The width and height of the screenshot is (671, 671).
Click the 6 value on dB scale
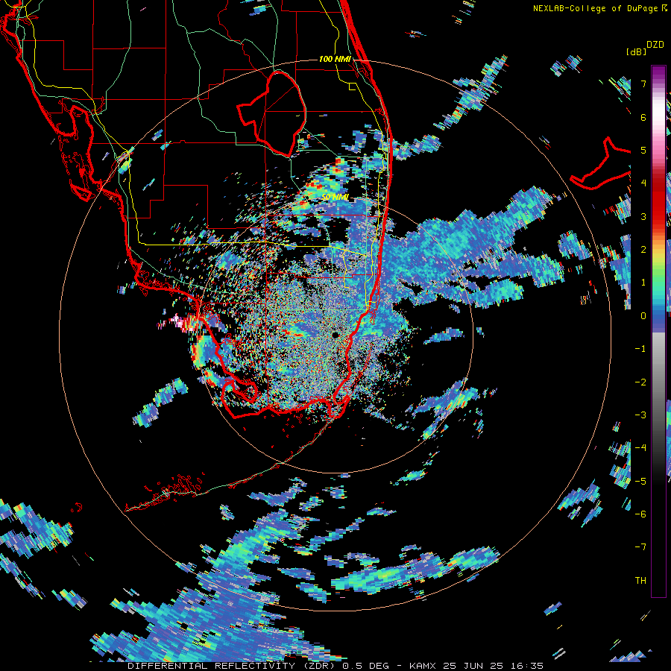tap(643, 117)
